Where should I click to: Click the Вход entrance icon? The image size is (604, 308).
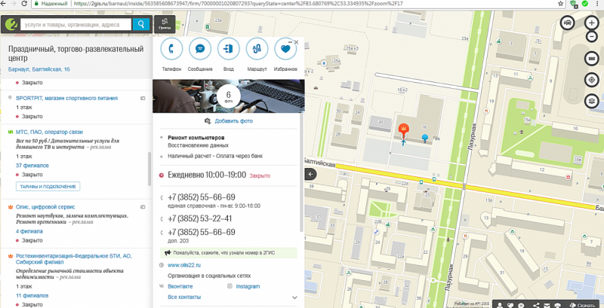[229, 49]
